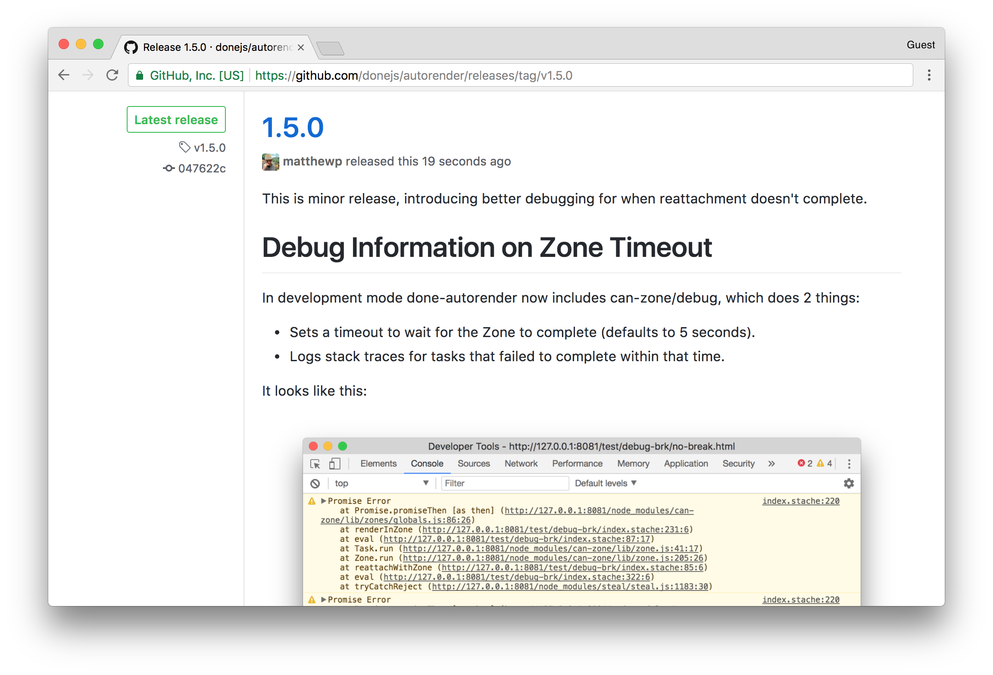The width and height of the screenshot is (993, 675).
Task: Click the console Filter input field
Action: point(505,484)
